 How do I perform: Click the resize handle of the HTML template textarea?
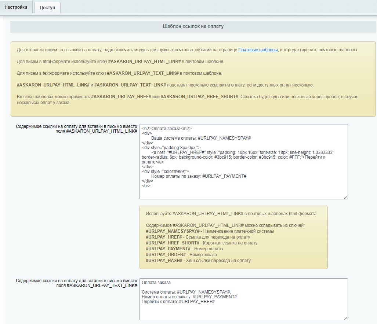345,197
